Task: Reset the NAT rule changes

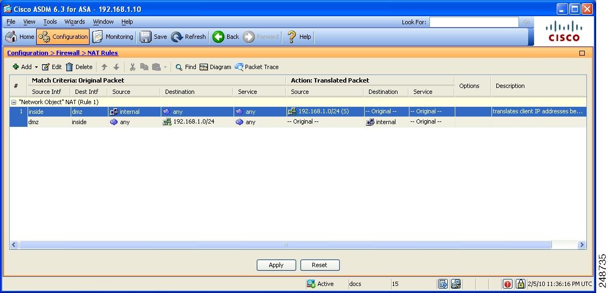Action: coord(319,265)
